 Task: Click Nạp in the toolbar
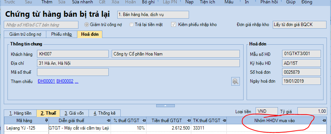[189, 2]
